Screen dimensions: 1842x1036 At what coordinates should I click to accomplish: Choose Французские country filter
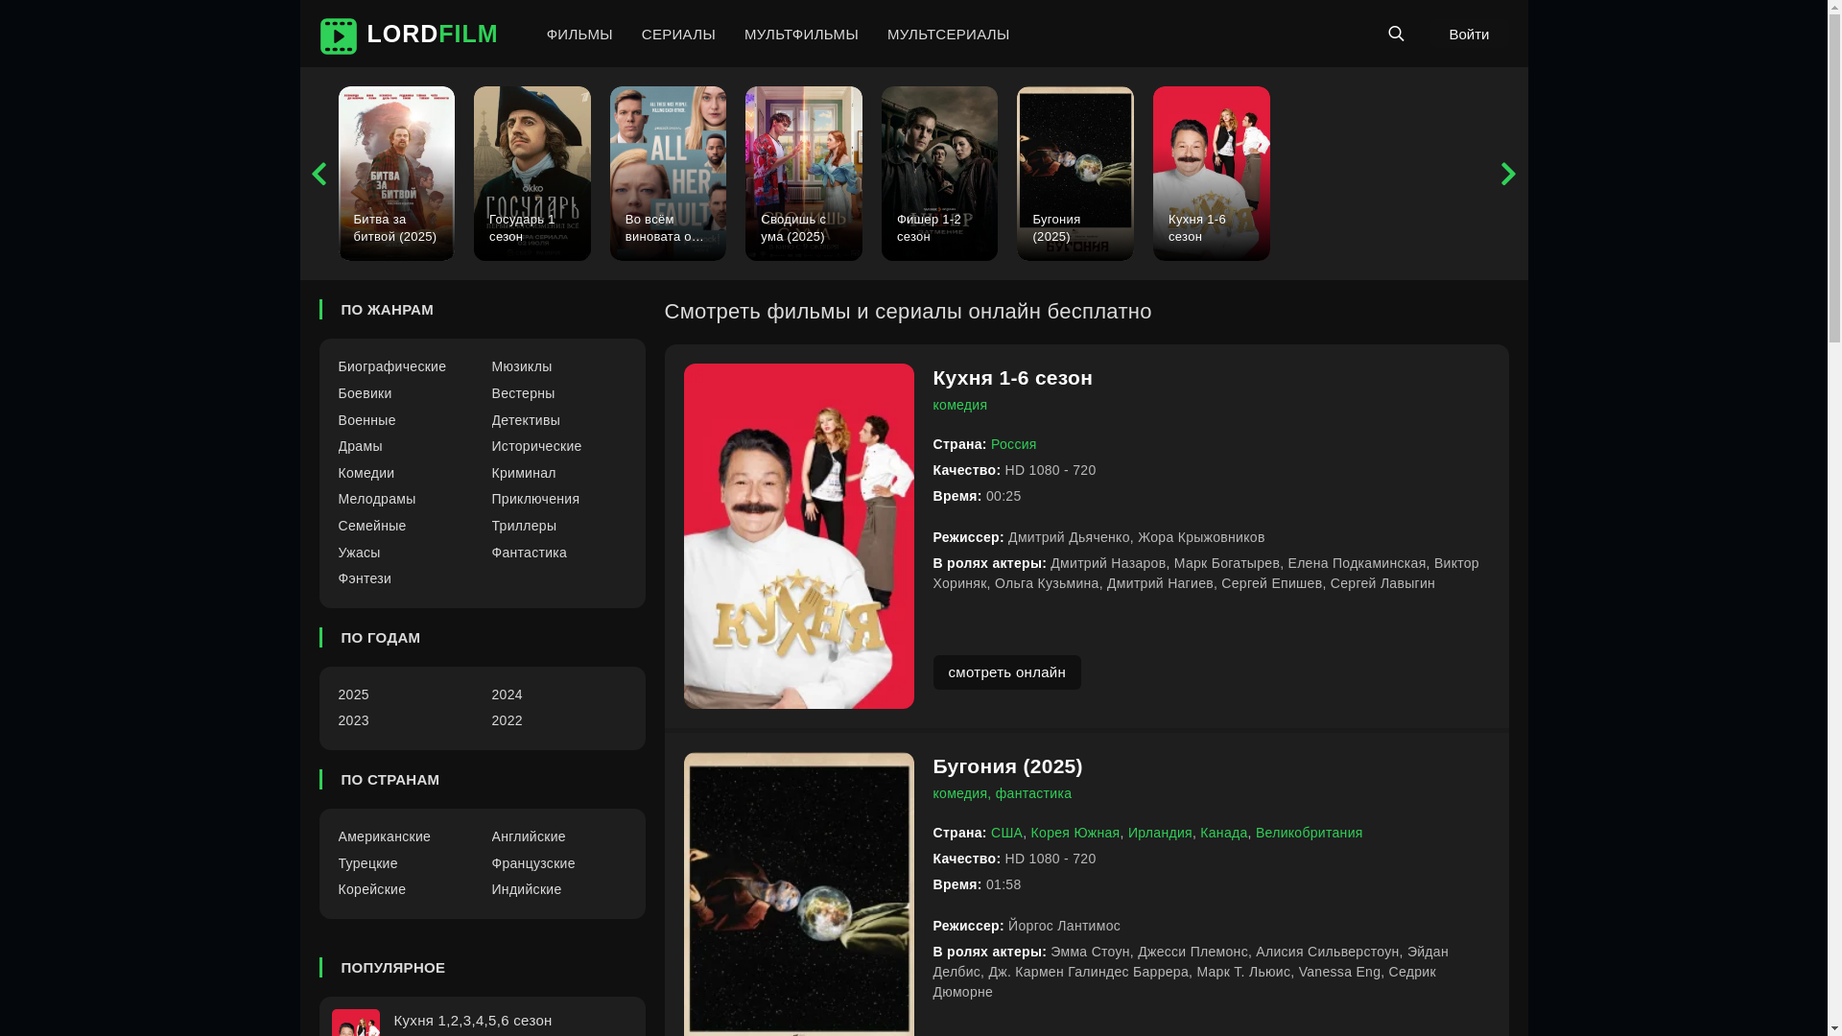pyautogui.click(x=533, y=863)
